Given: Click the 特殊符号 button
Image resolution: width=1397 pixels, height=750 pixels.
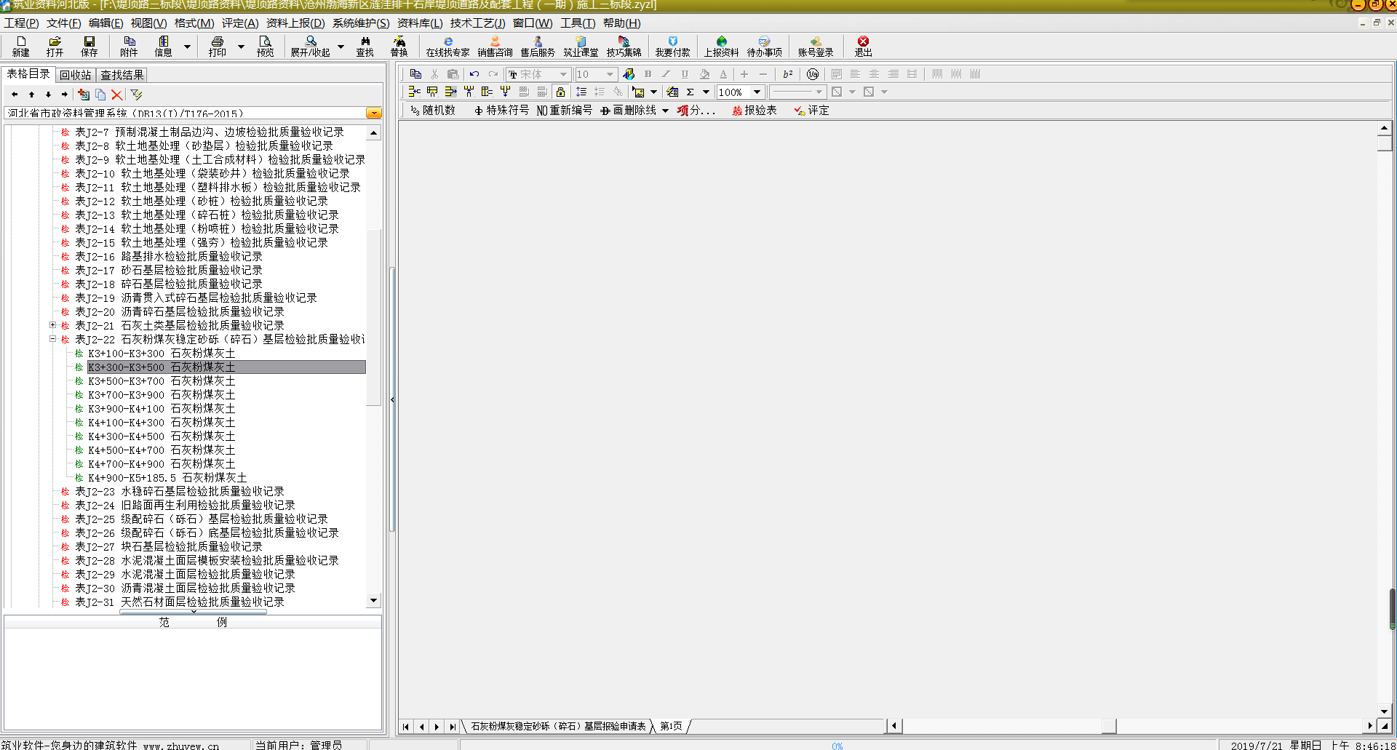Looking at the screenshot, I should pyautogui.click(x=501, y=111).
